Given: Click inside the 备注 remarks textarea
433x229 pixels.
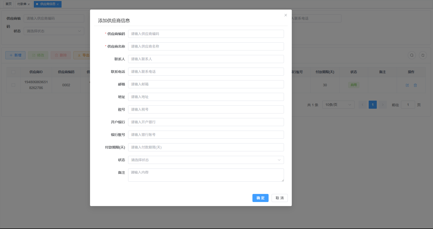Looking at the screenshot, I should [206, 175].
